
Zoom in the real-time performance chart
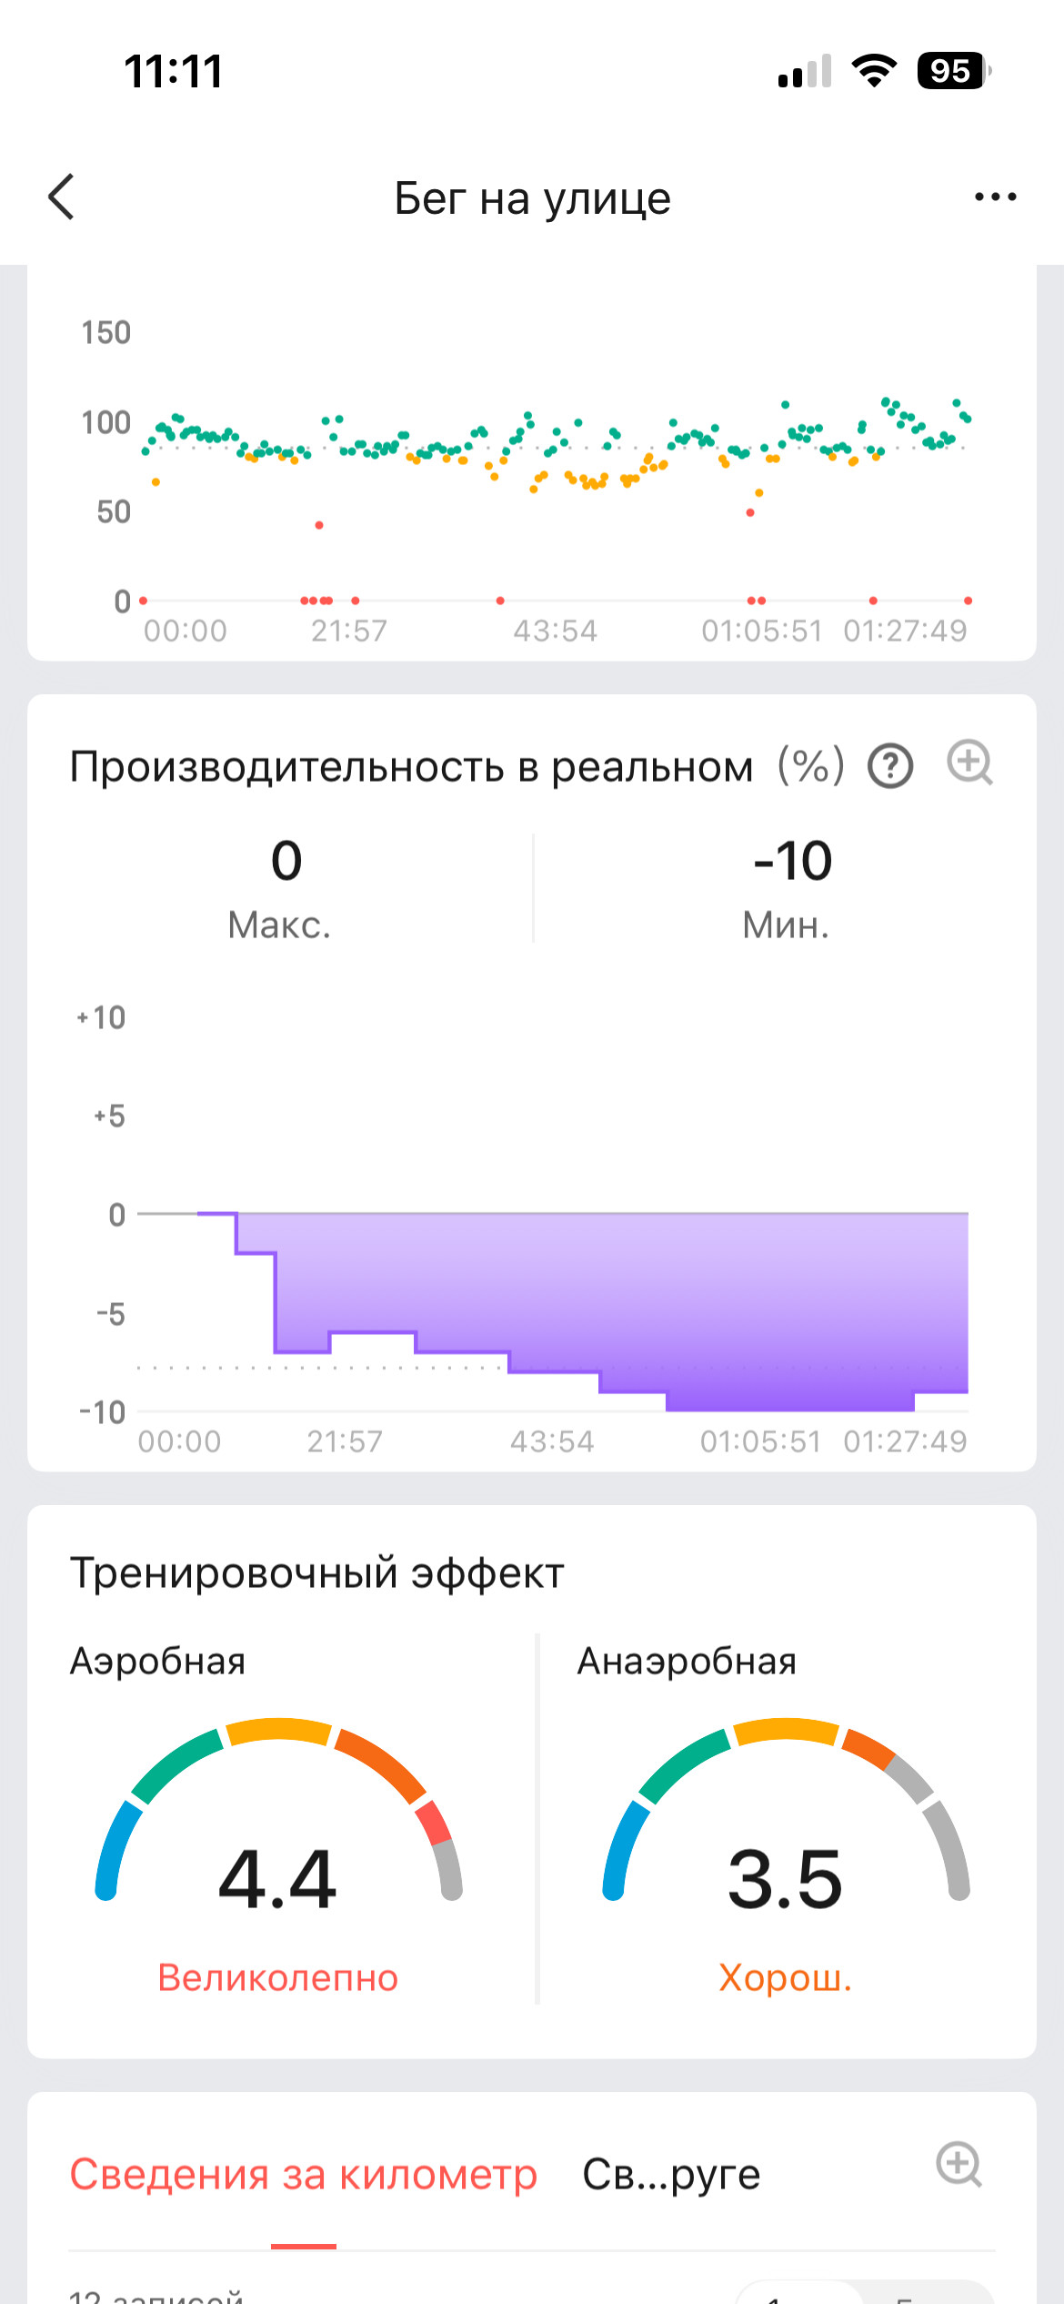click(x=970, y=763)
